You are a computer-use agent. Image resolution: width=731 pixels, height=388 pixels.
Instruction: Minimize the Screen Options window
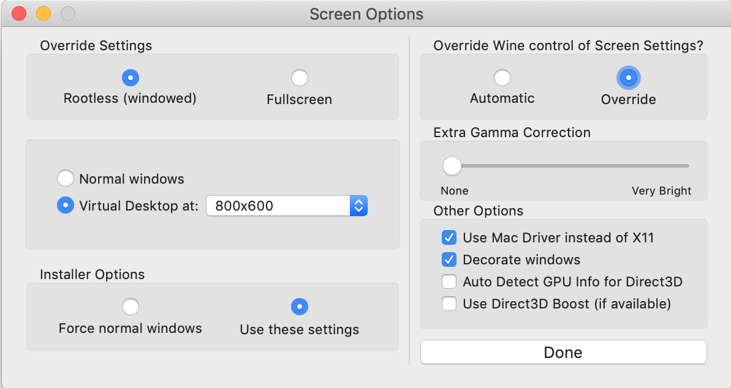pos(44,13)
